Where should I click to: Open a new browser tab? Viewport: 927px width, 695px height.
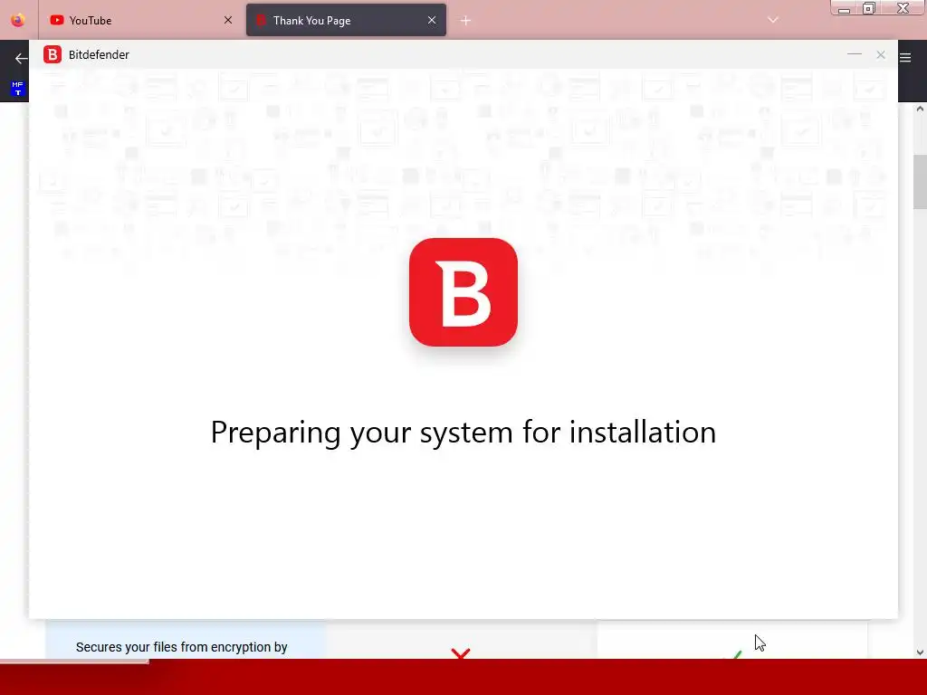(x=466, y=21)
